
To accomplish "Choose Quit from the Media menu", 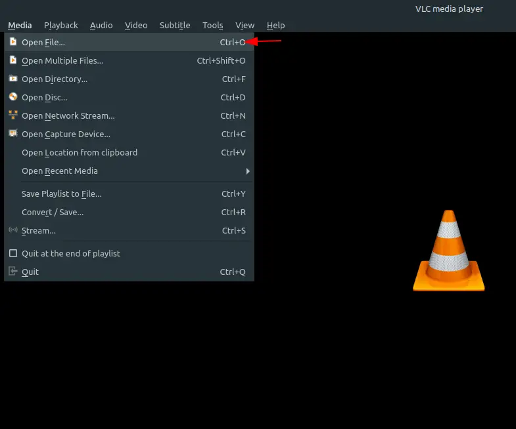I will pos(129,272).
